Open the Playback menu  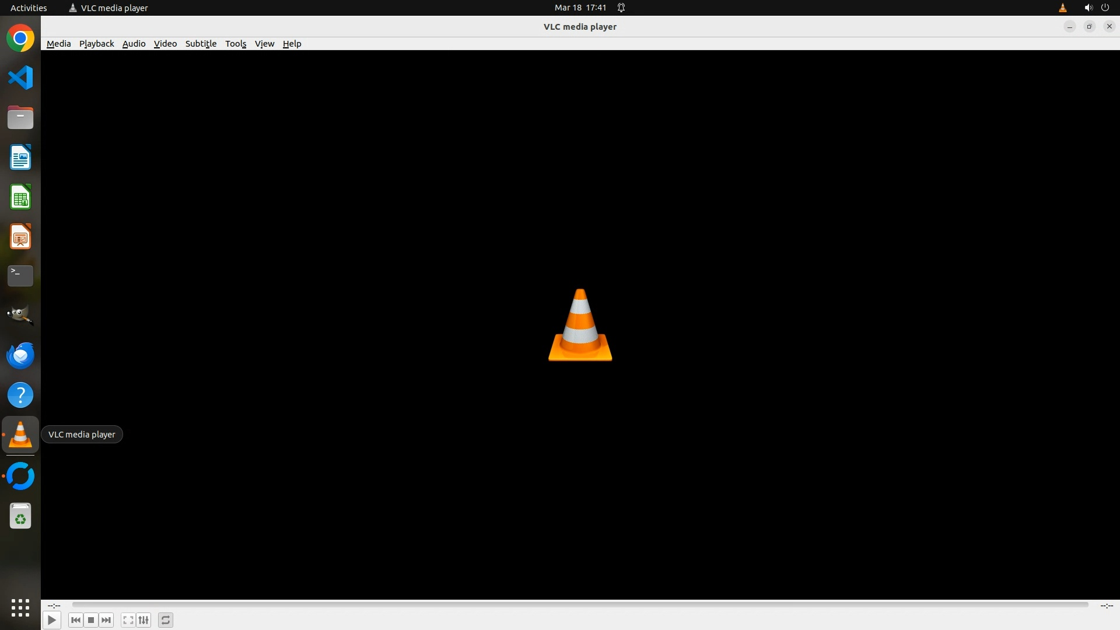coord(96,44)
